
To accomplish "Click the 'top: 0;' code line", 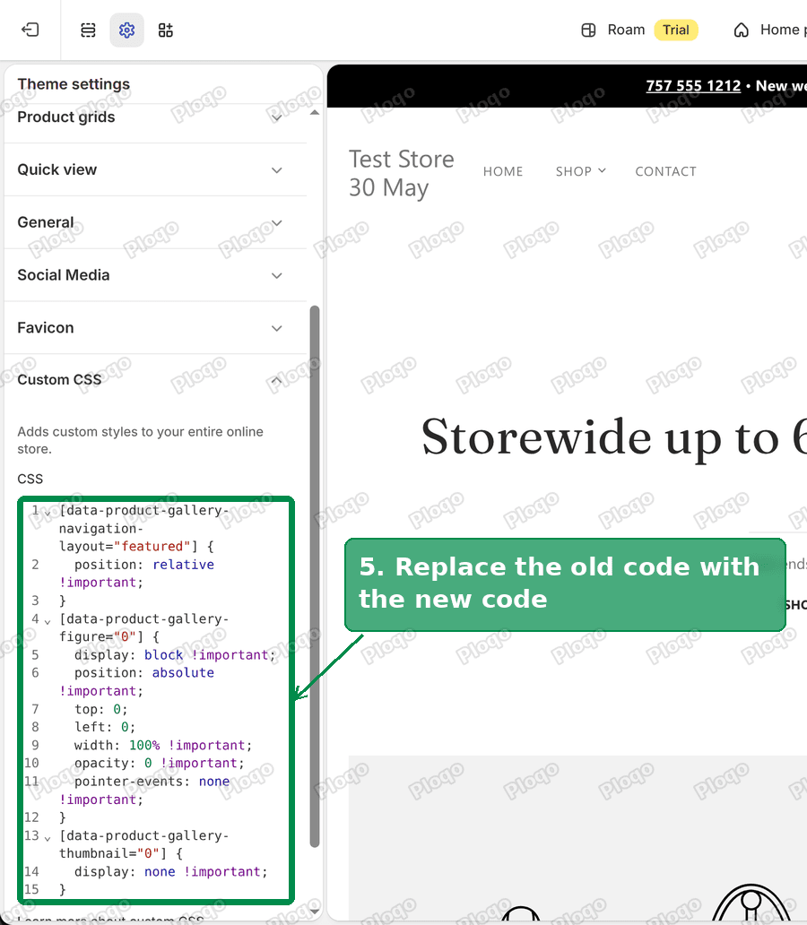I will (101, 709).
